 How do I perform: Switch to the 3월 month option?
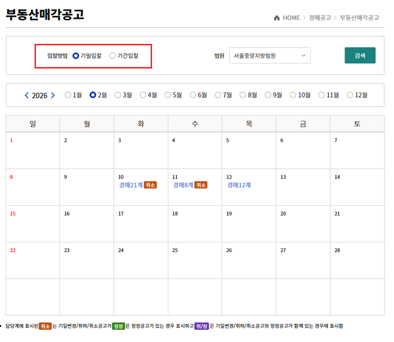(x=118, y=95)
